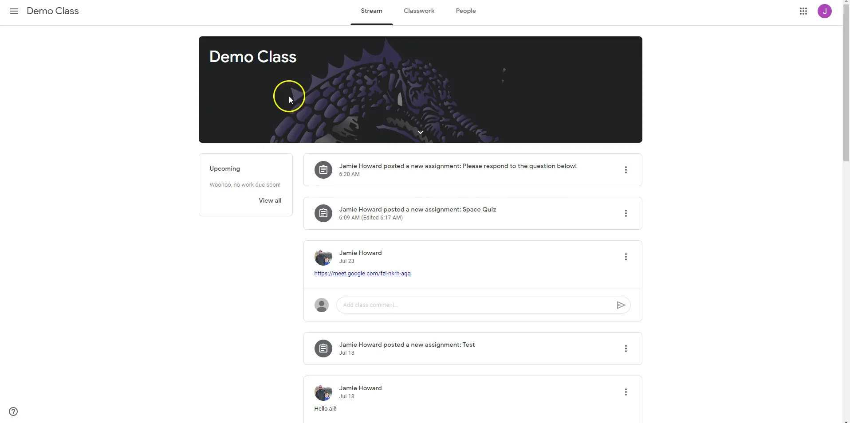Click assignment icon for 'Please respond to the question below!'

coord(323,170)
